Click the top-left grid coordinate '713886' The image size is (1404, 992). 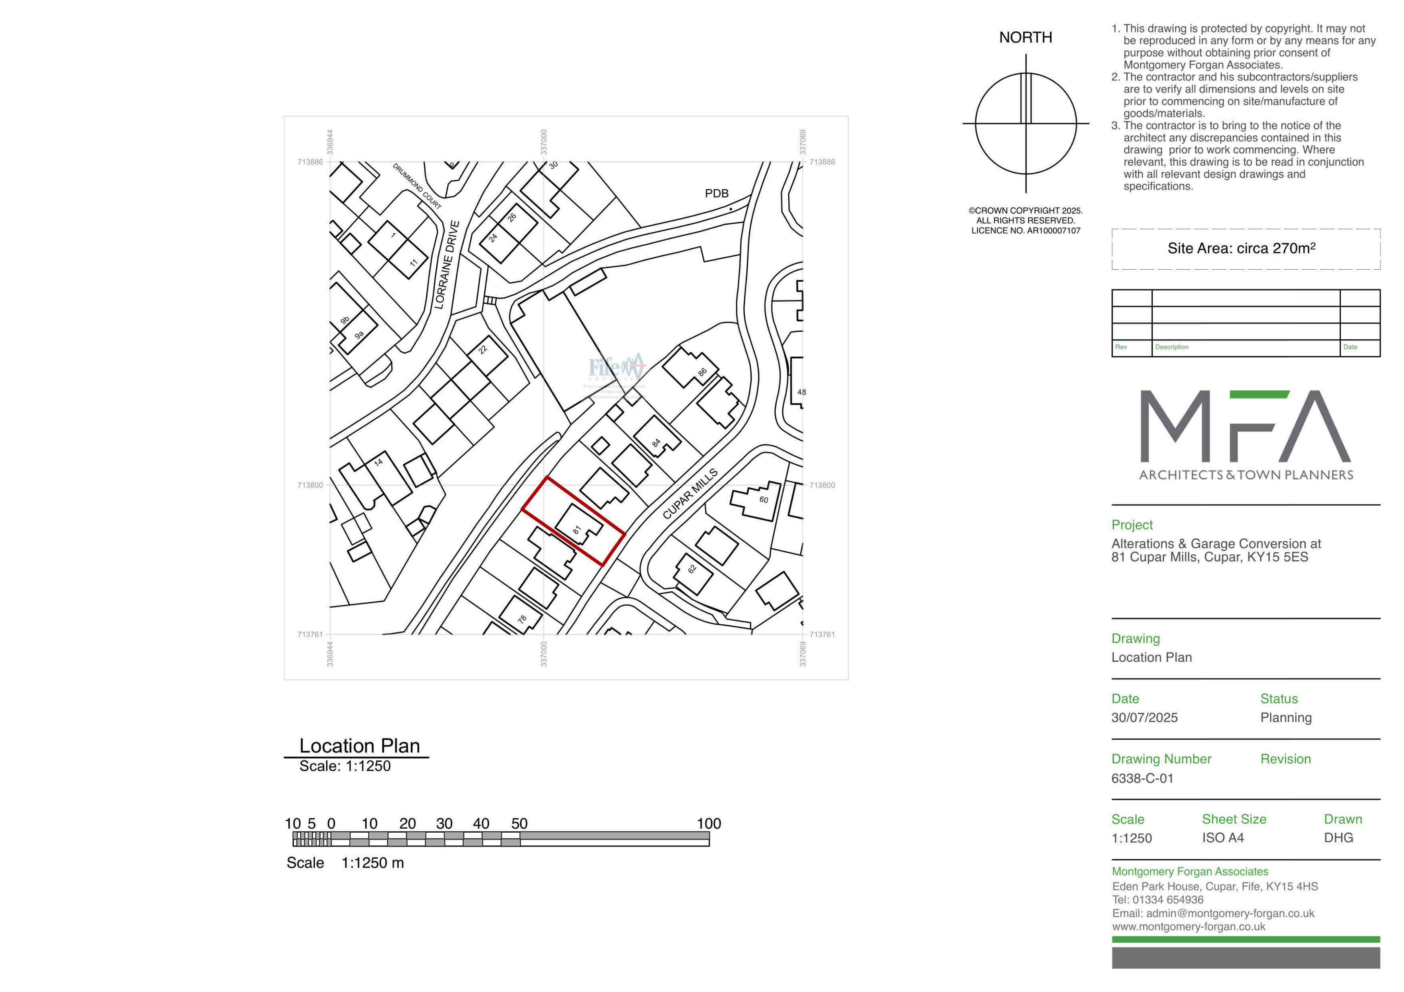point(310,162)
